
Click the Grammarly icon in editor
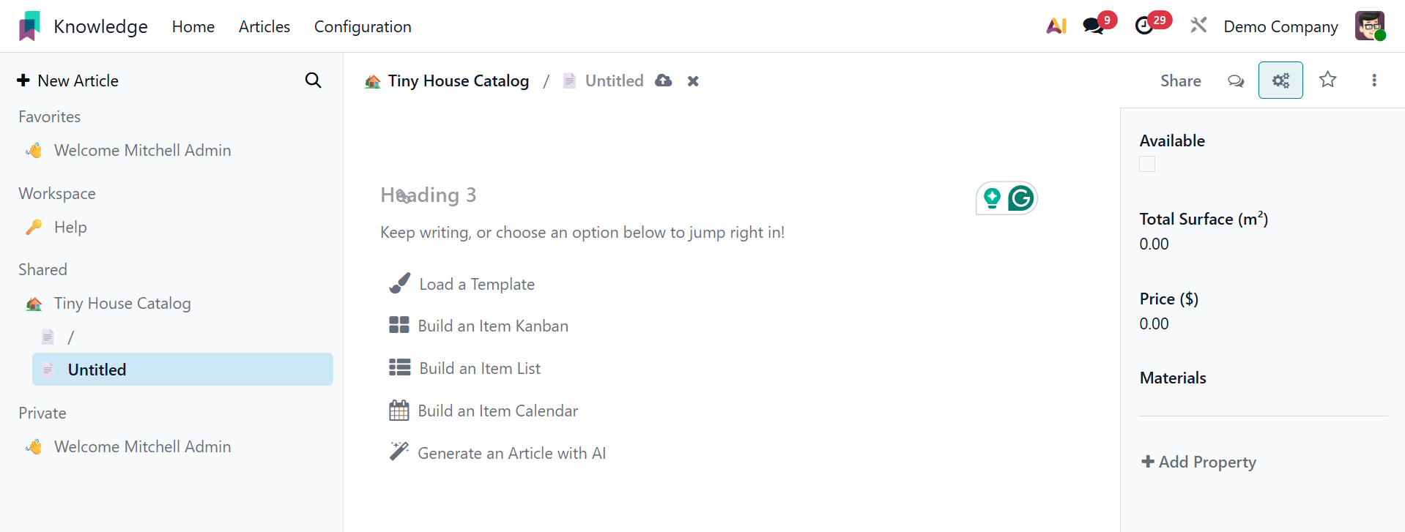[x=1020, y=198]
